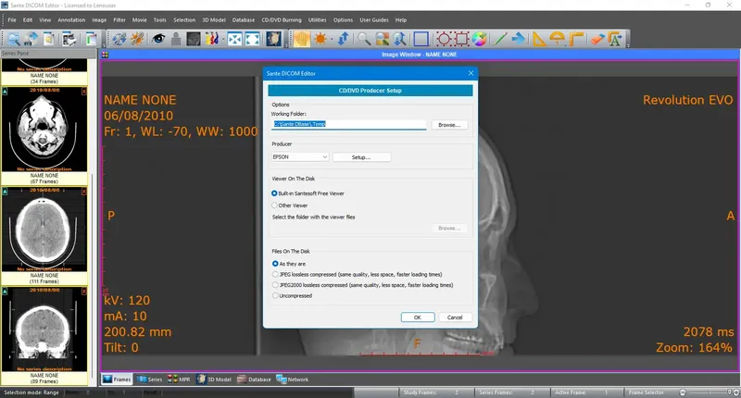Viewport: 741px width, 398px height.
Task: Click the blue chain link icon
Action: (119, 39)
